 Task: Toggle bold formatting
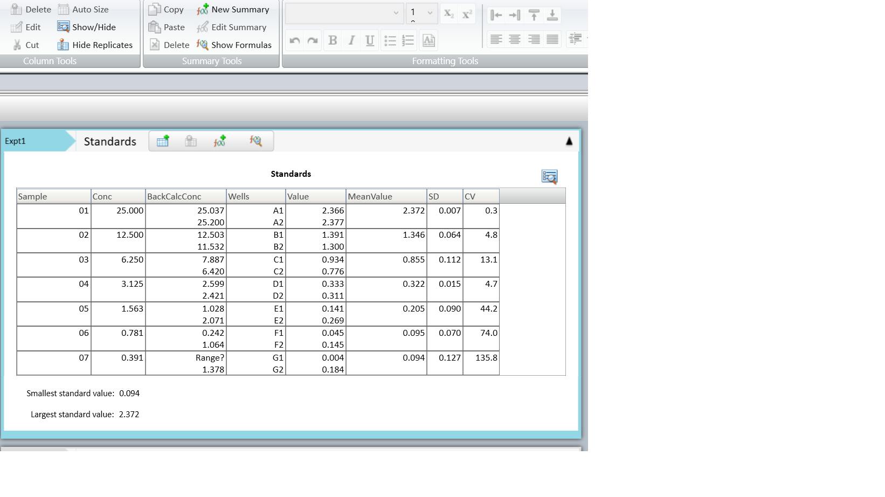coord(333,40)
